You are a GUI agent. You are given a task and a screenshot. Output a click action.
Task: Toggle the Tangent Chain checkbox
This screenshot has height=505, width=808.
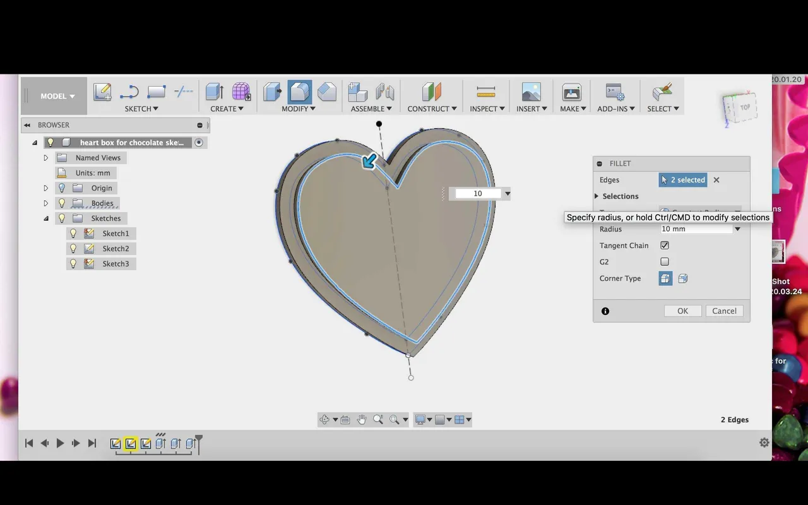click(x=665, y=246)
